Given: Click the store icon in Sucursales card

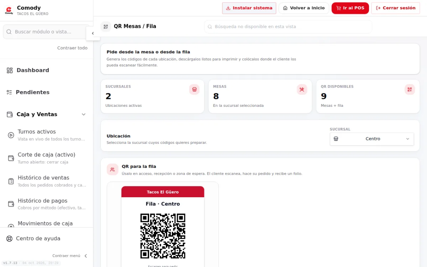Looking at the screenshot, I should pos(194,89).
